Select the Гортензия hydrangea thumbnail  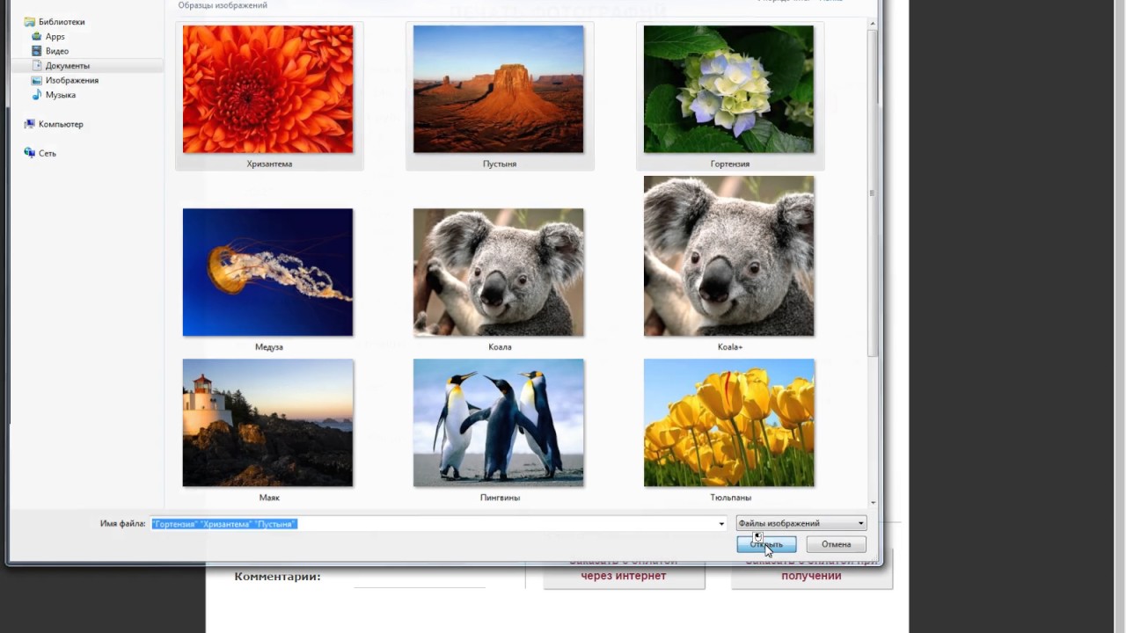tap(729, 89)
